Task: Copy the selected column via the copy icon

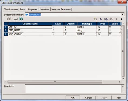Action: 106,19
